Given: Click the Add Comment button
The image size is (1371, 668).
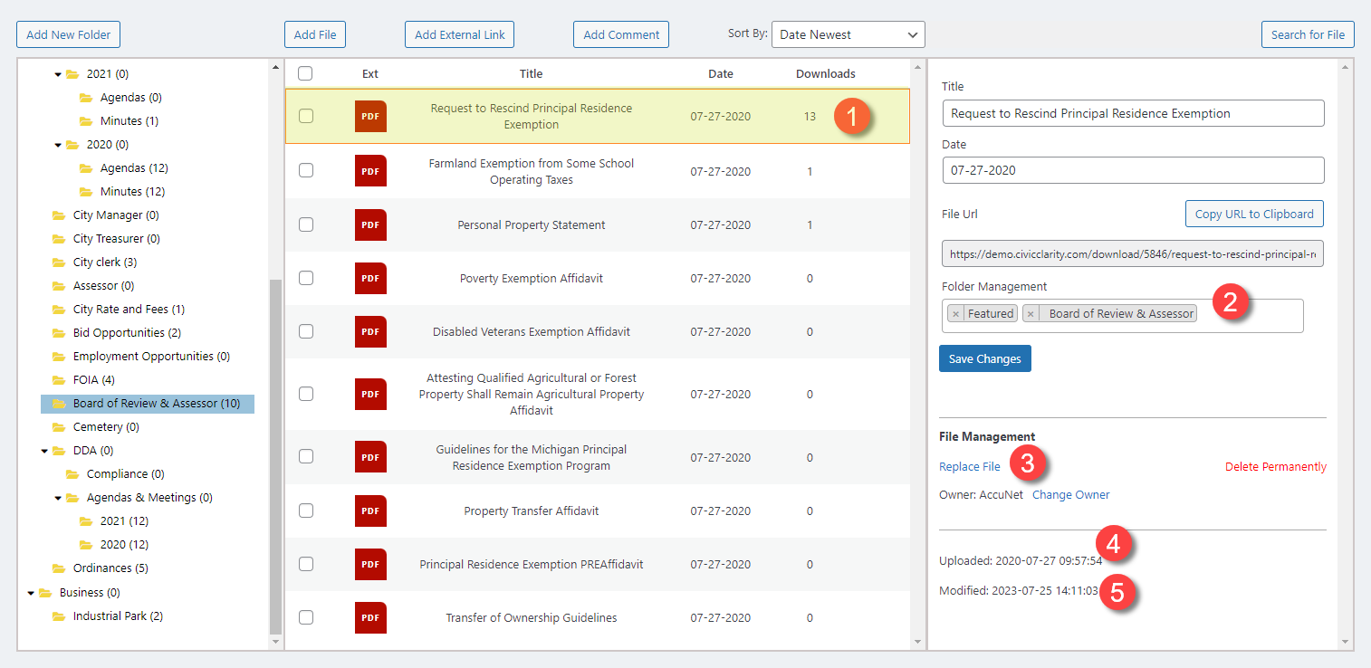Looking at the screenshot, I should [x=621, y=34].
